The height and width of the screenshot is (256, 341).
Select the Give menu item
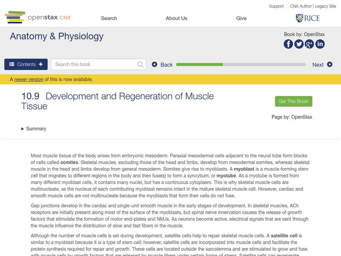pyautogui.click(x=241, y=18)
